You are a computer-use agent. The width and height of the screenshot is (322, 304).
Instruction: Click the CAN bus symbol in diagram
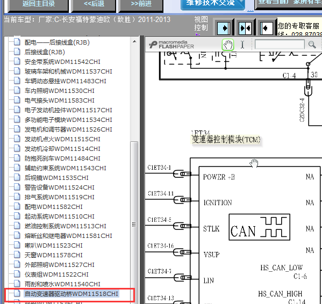click(259, 227)
